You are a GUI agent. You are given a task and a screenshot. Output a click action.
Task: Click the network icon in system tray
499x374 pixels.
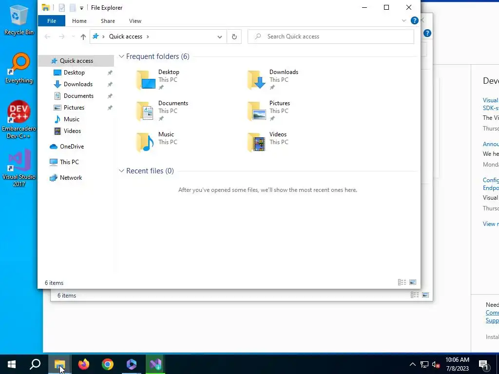[x=424, y=364]
